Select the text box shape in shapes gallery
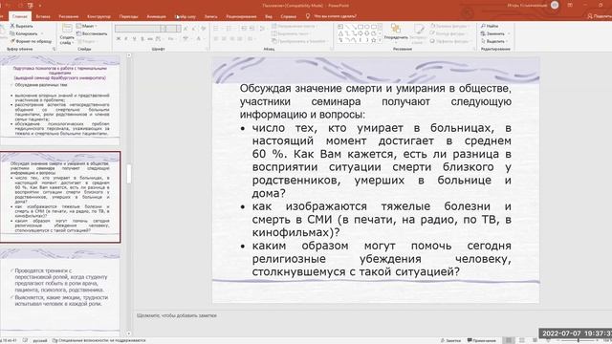This screenshot has width=612, height=344. tap(340, 27)
